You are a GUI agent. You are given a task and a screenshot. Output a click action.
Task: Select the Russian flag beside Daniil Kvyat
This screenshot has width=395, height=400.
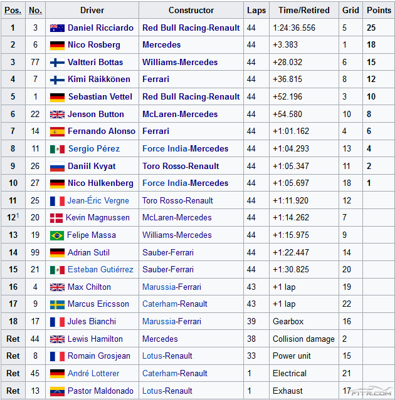[x=57, y=167]
